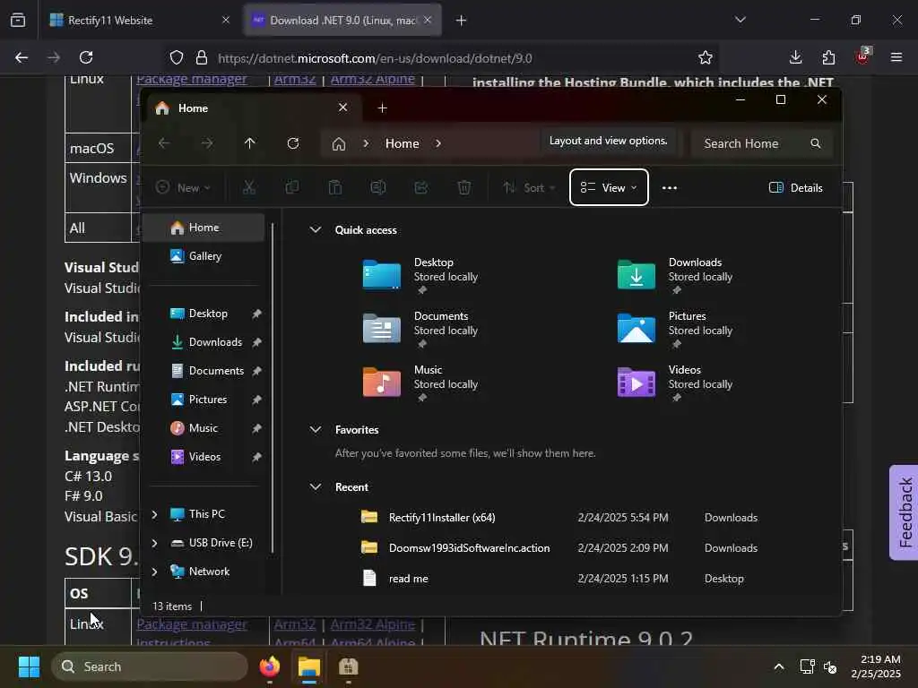Image resolution: width=918 pixels, height=688 pixels.
Task: Click the home icon in address bar
Action: point(338,144)
